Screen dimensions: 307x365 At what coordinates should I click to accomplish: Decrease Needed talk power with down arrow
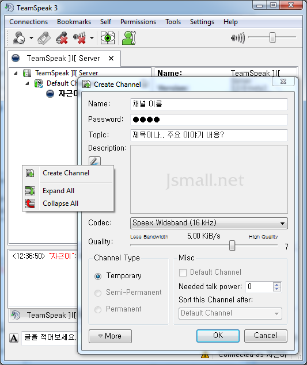(277, 289)
